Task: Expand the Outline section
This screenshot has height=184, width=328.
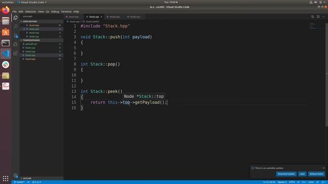Action: (x=42, y=178)
